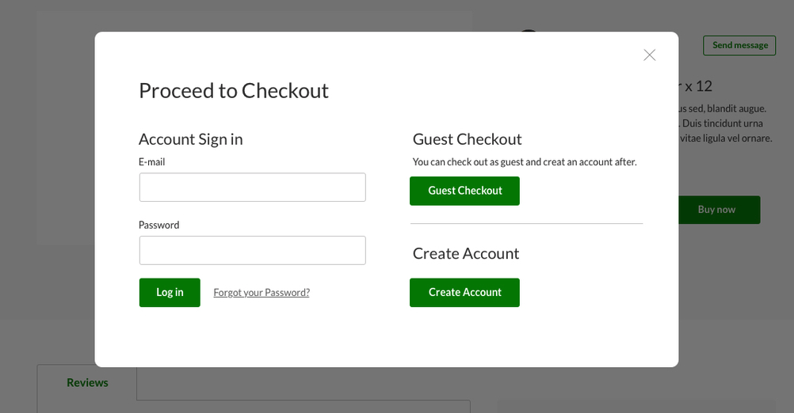Viewport: 794px width, 413px height.
Task: Click the guest checkout description text
Action: tap(525, 162)
